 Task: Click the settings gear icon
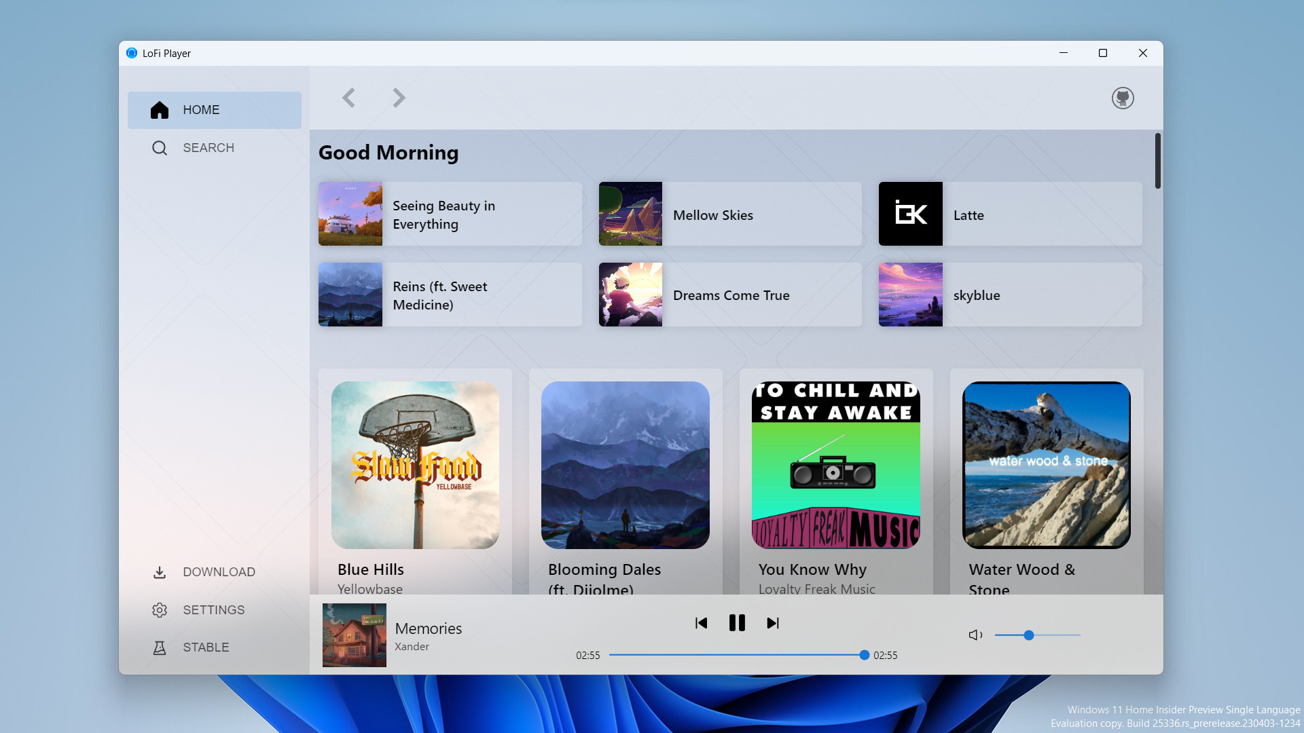click(x=160, y=610)
